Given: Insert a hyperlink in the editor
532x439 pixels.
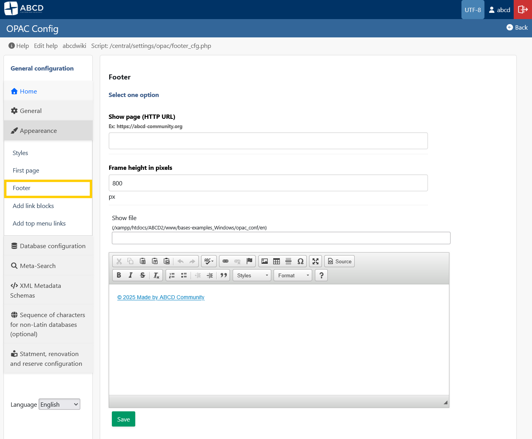Looking at the screenshot, I should 226,261.
